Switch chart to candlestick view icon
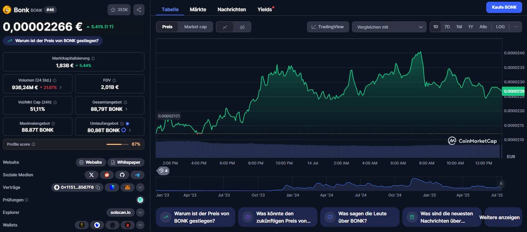 [x=242, y=27]
